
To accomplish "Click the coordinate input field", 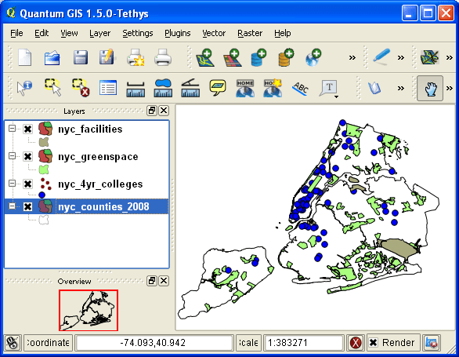I will (154, 343).
